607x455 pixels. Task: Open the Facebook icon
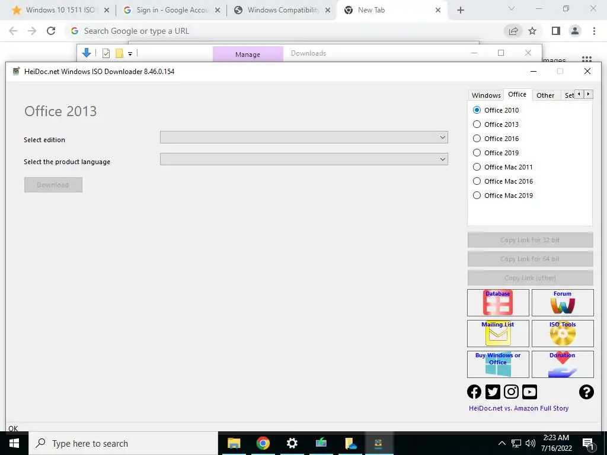pyautogui.click(x=474, y=392)
